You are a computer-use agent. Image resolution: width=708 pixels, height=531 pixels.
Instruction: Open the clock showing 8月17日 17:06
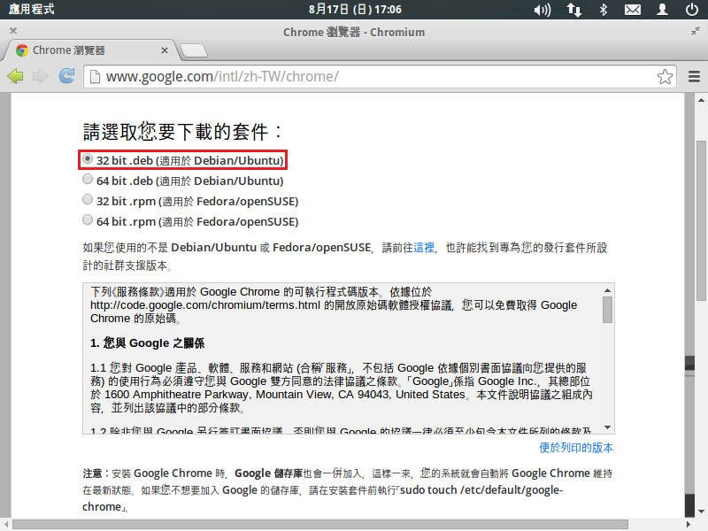tap(355, 10)
